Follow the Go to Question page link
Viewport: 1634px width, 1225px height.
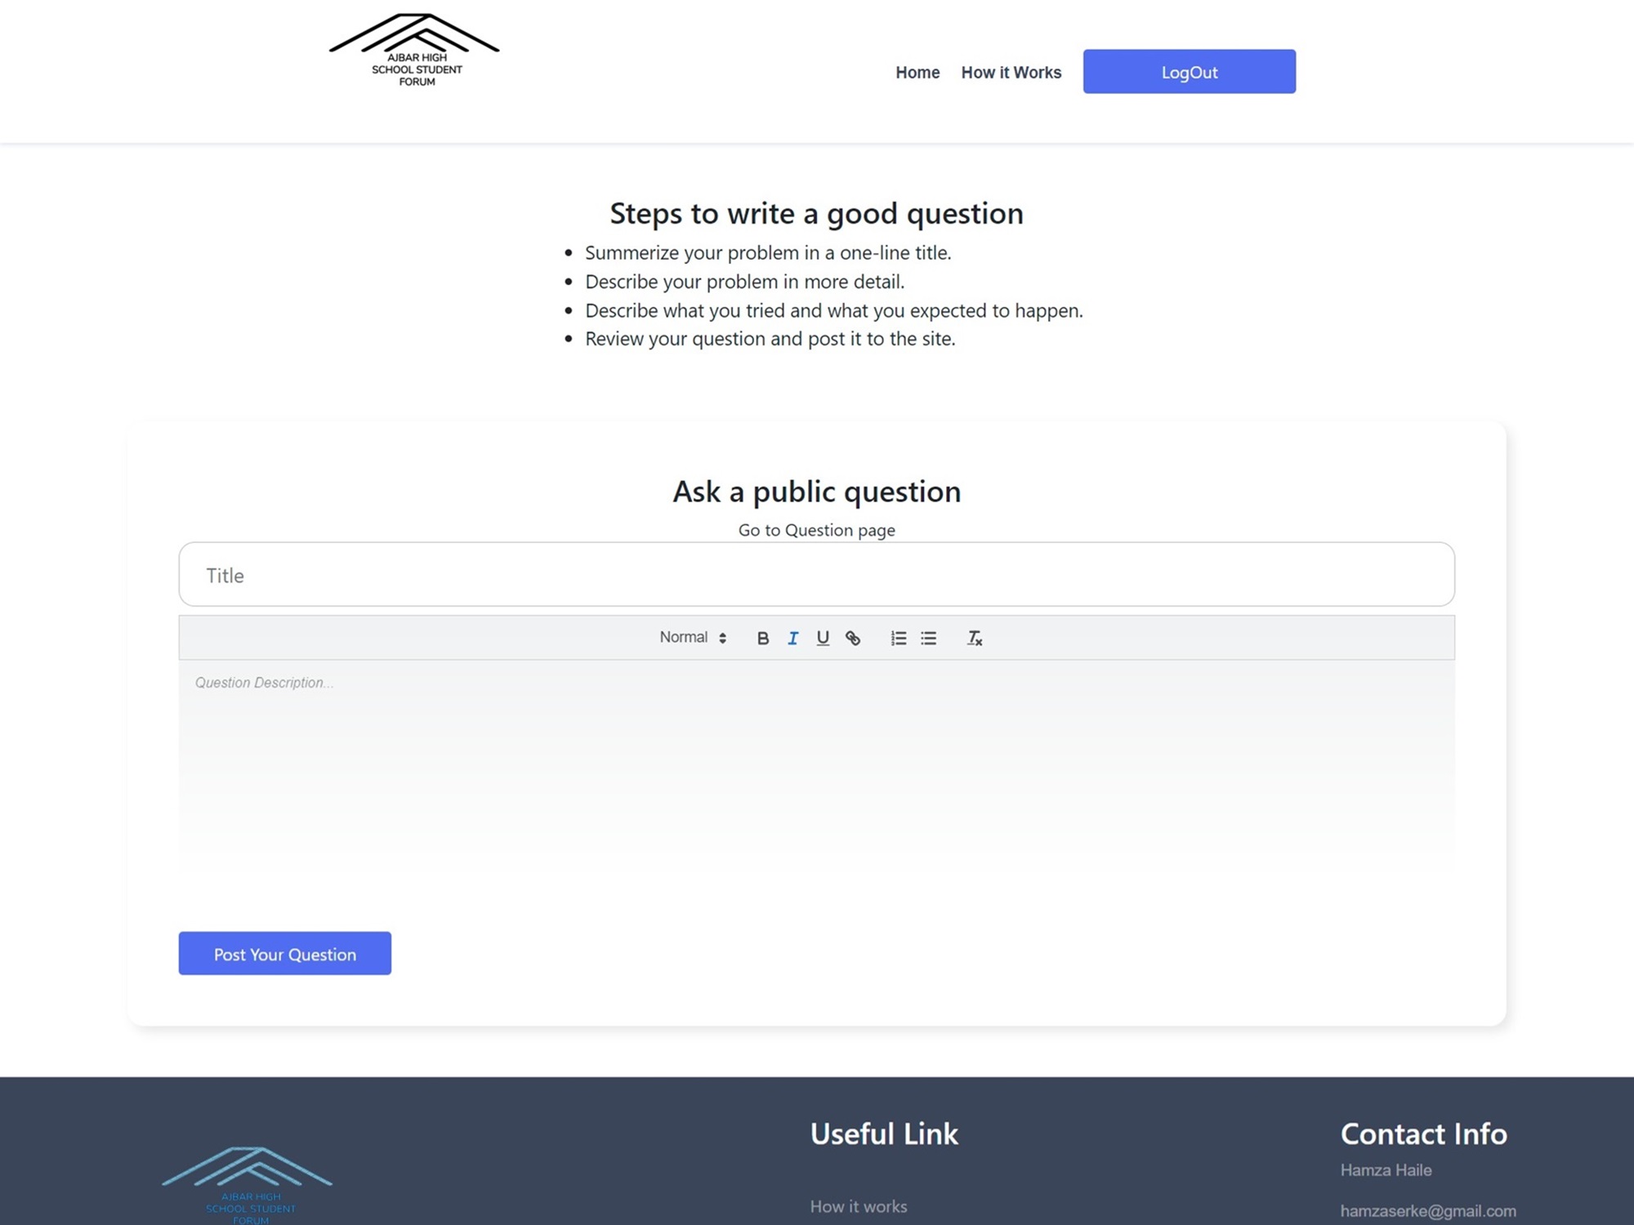tap(816, 530)
